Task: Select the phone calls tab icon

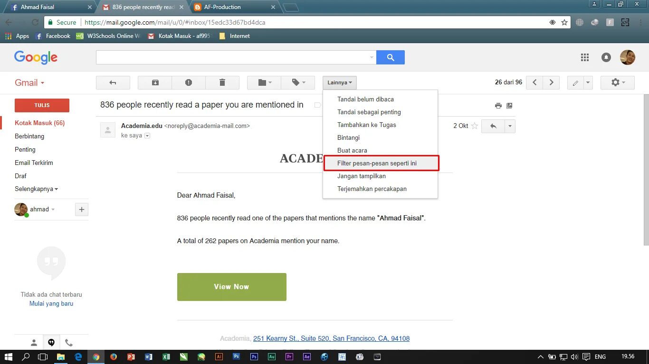Action: [69, 343]
